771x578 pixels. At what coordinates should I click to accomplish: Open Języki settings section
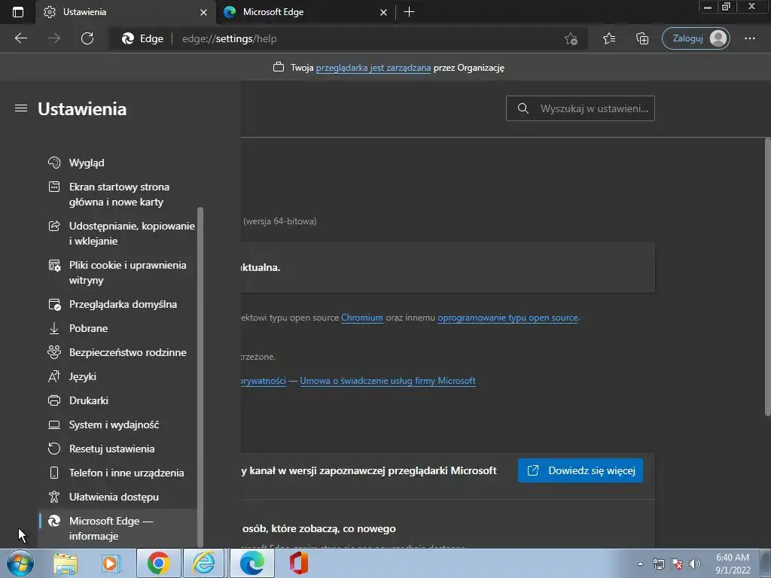(x=83, y=376)
